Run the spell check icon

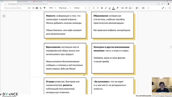coord(41,8)
